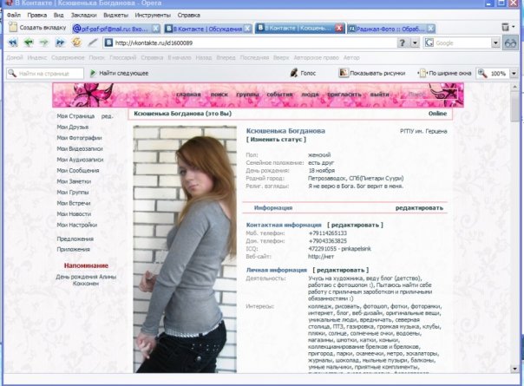Screen dimensions: 524x386
Task: Open the trash icon dropdown arrow
Action: (514, 27)
